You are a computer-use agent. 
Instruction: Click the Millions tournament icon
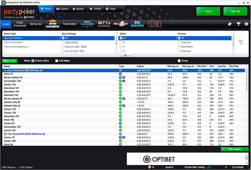tap(120, 24)
